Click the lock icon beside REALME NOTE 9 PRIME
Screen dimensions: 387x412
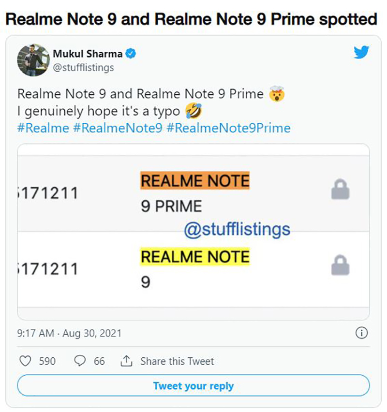coord(341,190)
